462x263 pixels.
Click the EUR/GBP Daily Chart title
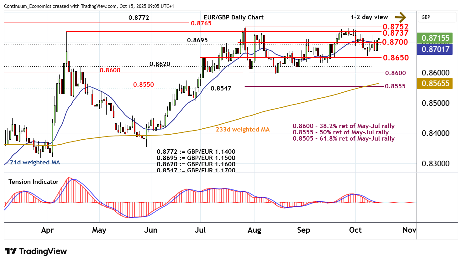click(x=234, y=18)
